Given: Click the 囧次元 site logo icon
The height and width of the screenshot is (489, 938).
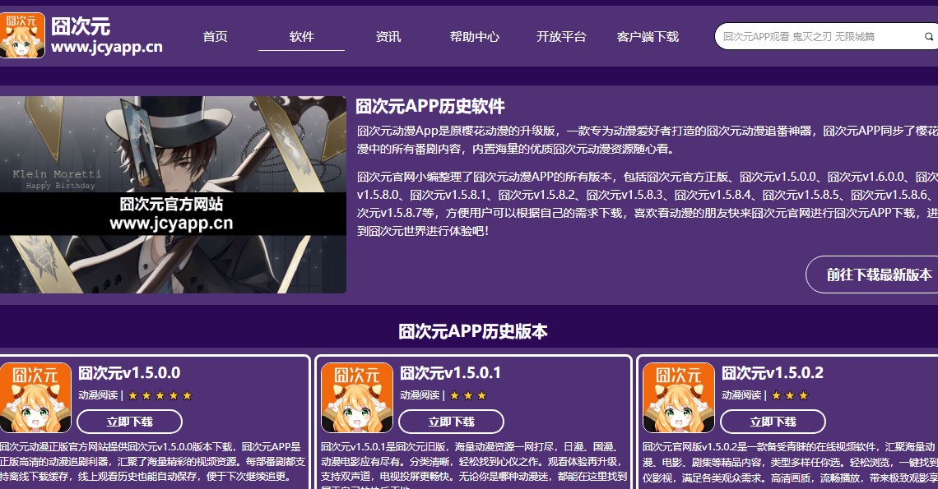Looking at the screenshot, I should (x=22, y=36).
